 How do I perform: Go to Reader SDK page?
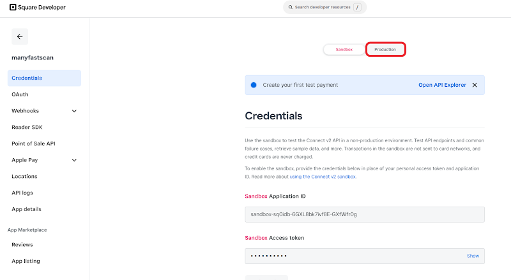click(27, 127)
